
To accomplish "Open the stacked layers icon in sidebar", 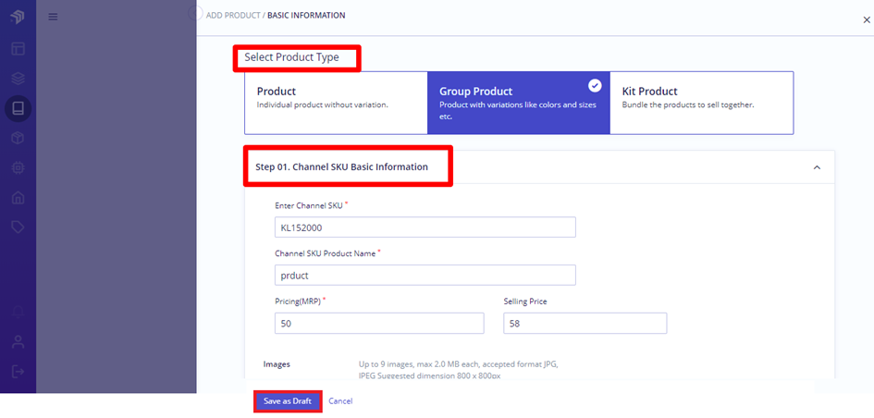I will coord(18,79).
